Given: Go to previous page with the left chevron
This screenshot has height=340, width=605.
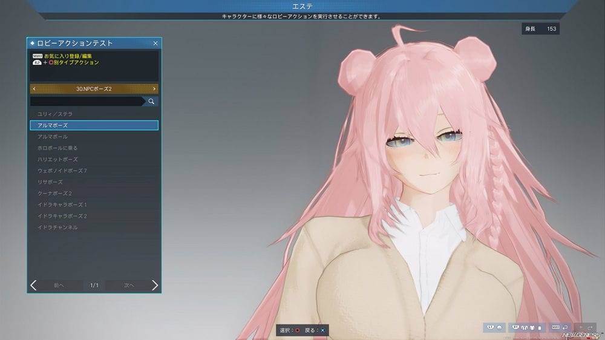Looking at the screenshot, I should pos(33,285).
